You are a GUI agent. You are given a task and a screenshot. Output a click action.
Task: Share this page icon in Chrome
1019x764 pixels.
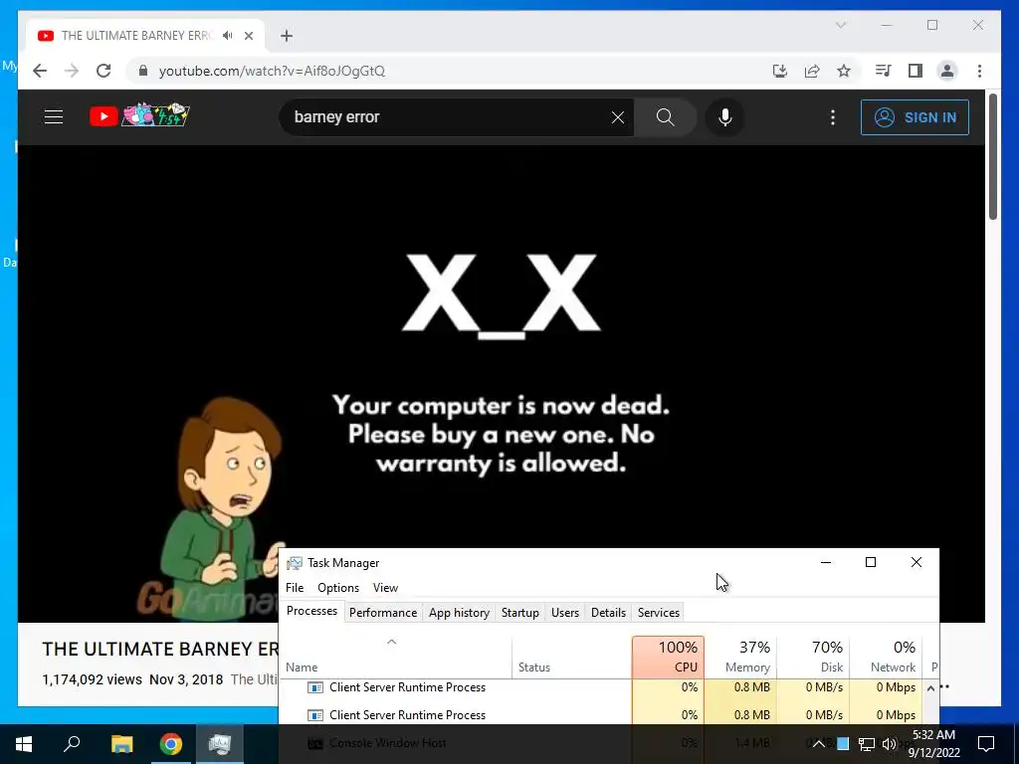pos(812,71)
